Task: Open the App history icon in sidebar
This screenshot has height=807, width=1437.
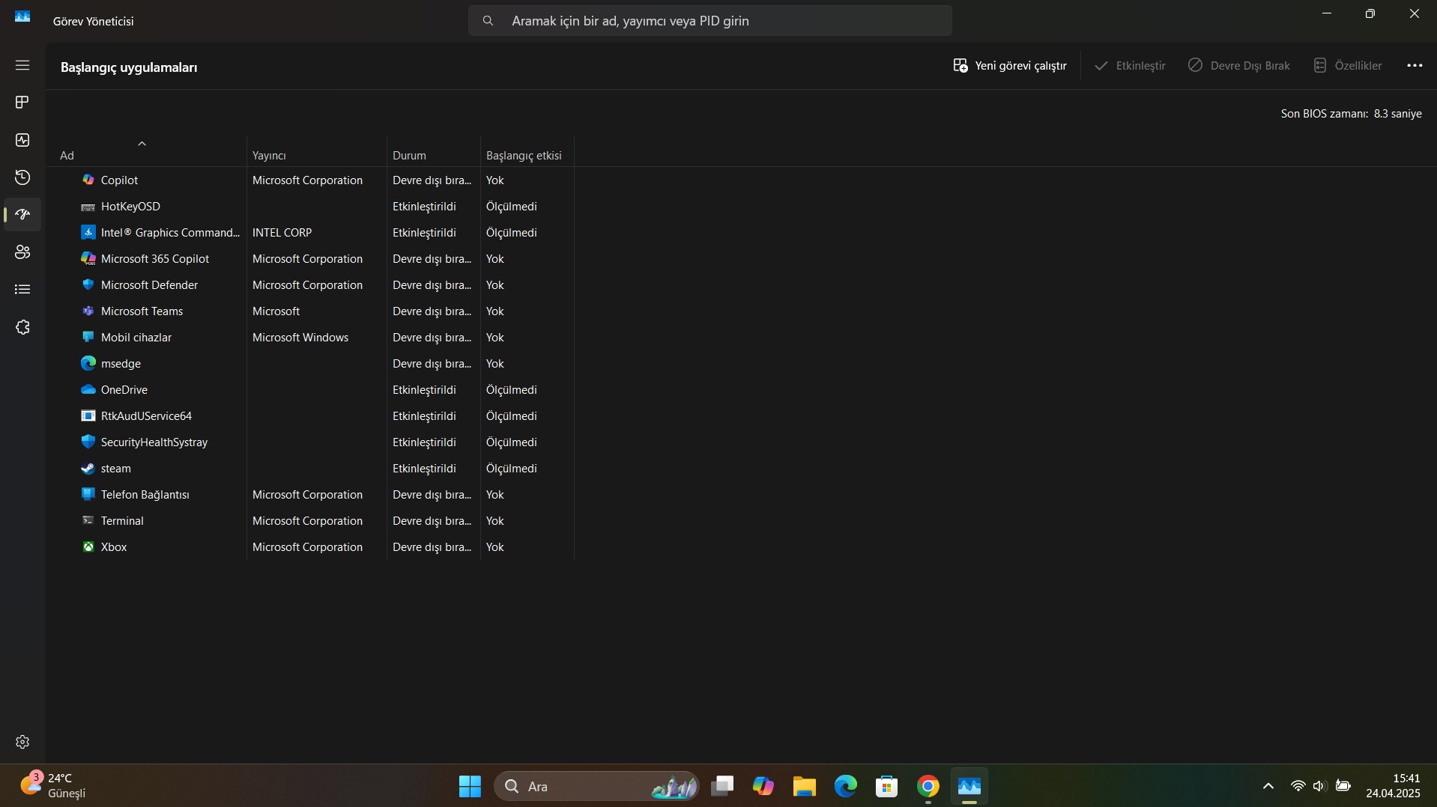Action: pos(22,177)
